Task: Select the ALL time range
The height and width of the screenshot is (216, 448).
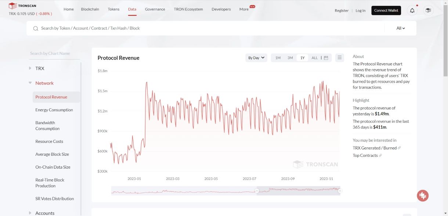Action: coord(315,58)
